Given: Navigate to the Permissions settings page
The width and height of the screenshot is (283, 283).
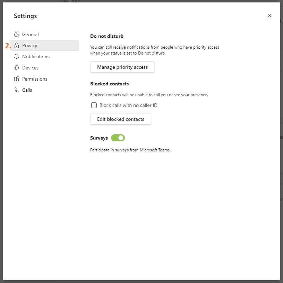Looking at the screenshot, I should click(35, 79).
